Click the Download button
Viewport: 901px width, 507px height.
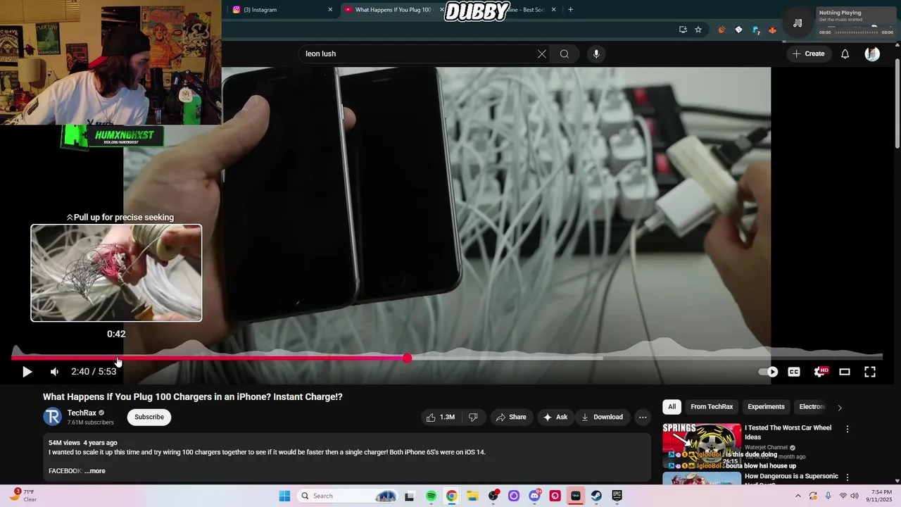click(603, 417)
